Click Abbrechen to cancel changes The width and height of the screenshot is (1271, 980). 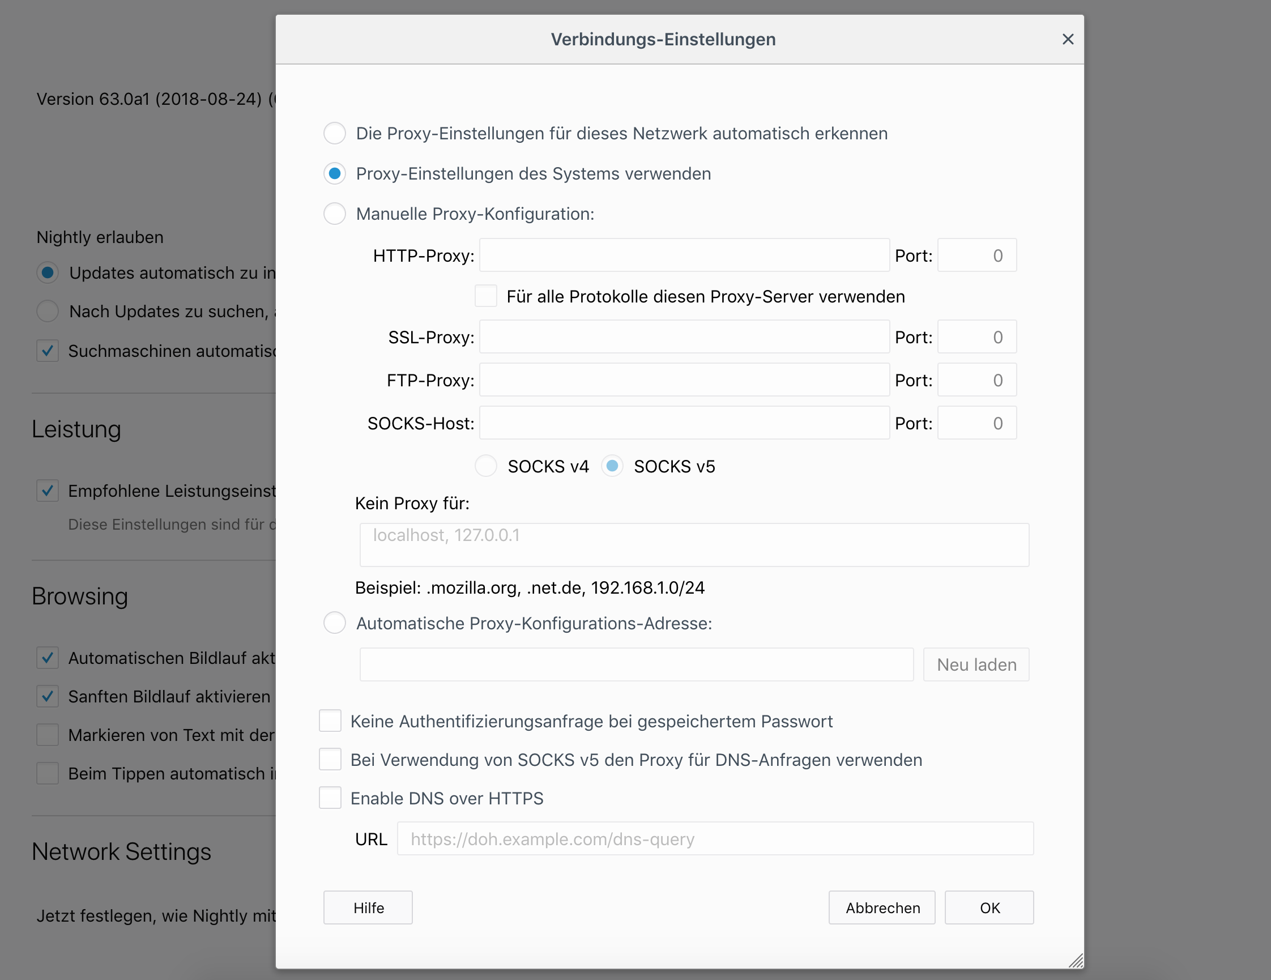(x=882, y=907)
